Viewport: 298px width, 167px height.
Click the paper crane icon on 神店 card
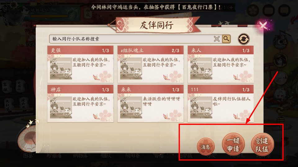click(x=96, y=117)
